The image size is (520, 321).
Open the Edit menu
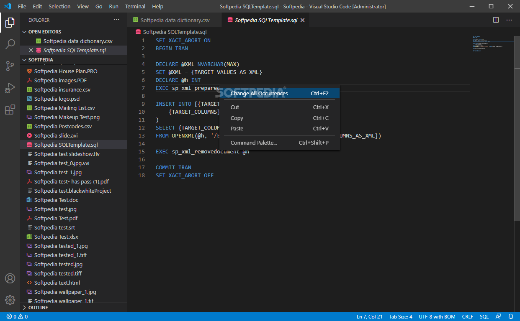pyautogui.click(x=37, y=6)
